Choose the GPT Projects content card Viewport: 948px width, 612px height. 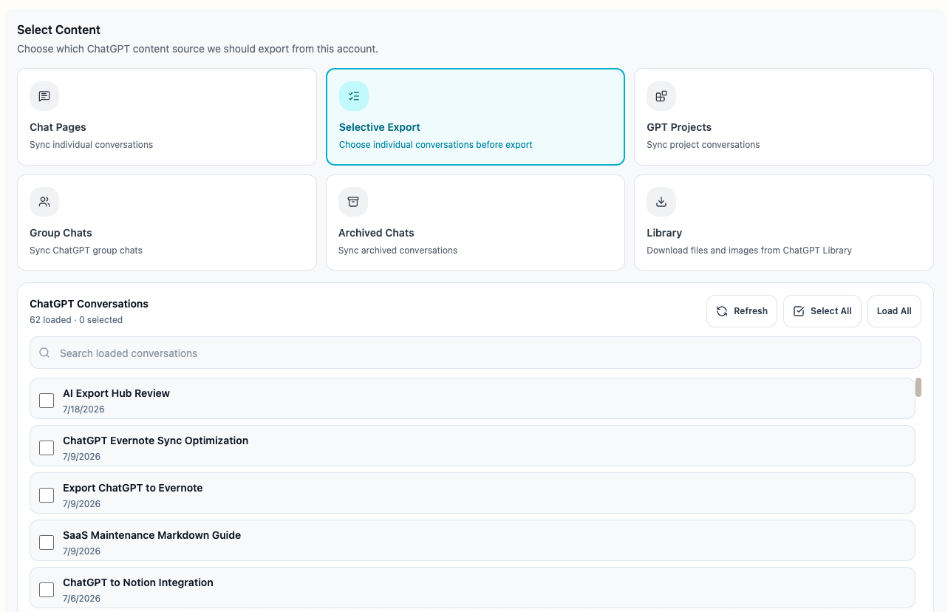click(x=784, y=117)
